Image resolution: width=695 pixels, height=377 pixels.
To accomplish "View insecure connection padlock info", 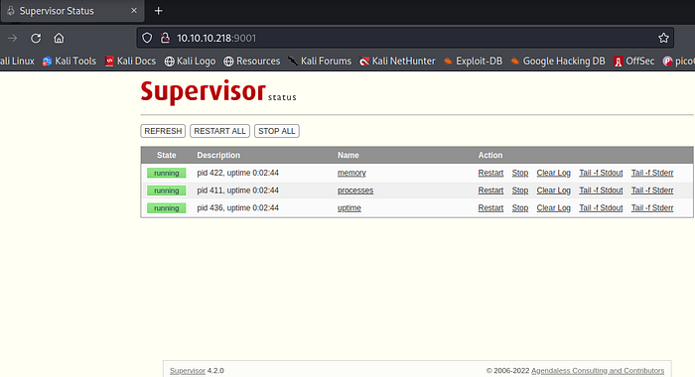I will pyautogui.click(x=165, y=38).
